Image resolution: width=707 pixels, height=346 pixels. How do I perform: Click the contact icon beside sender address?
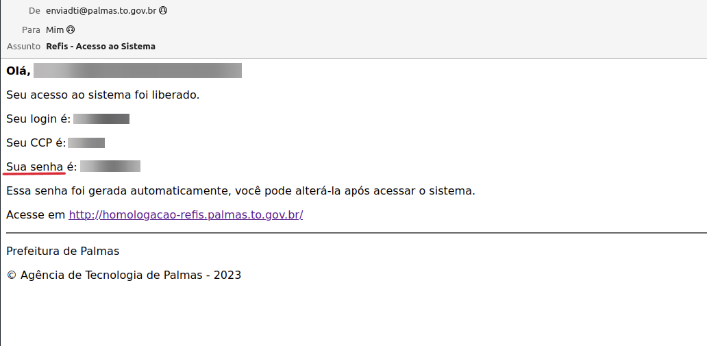pos(163,10)
